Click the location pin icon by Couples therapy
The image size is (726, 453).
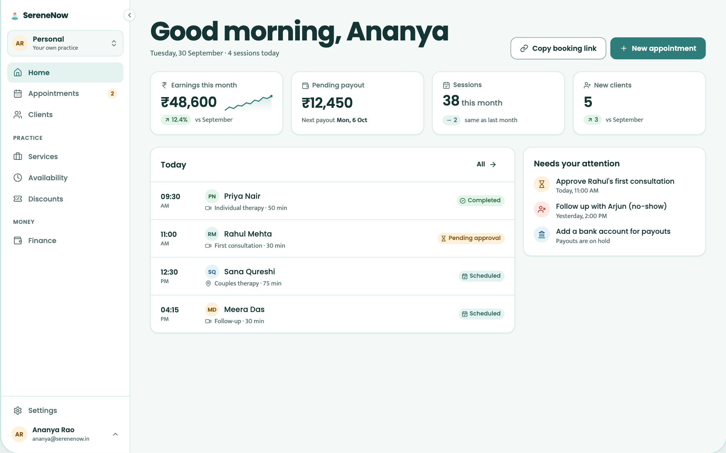208,284
